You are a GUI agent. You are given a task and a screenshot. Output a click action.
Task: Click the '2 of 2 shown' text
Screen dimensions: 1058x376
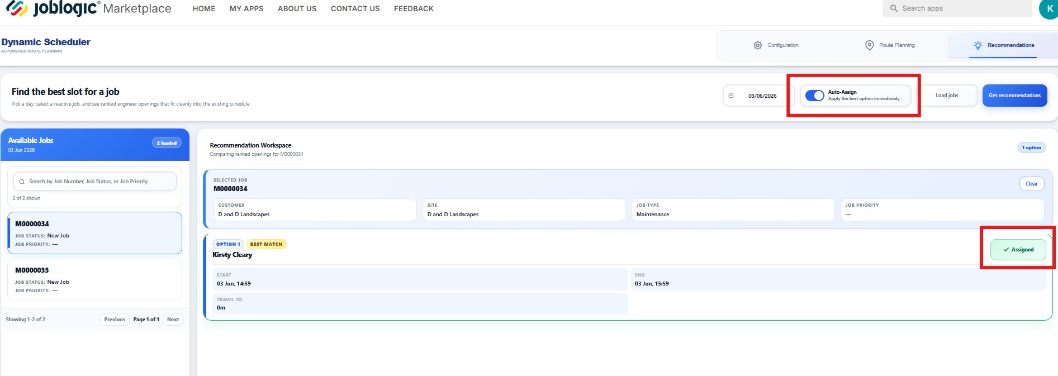click(26, 198)
